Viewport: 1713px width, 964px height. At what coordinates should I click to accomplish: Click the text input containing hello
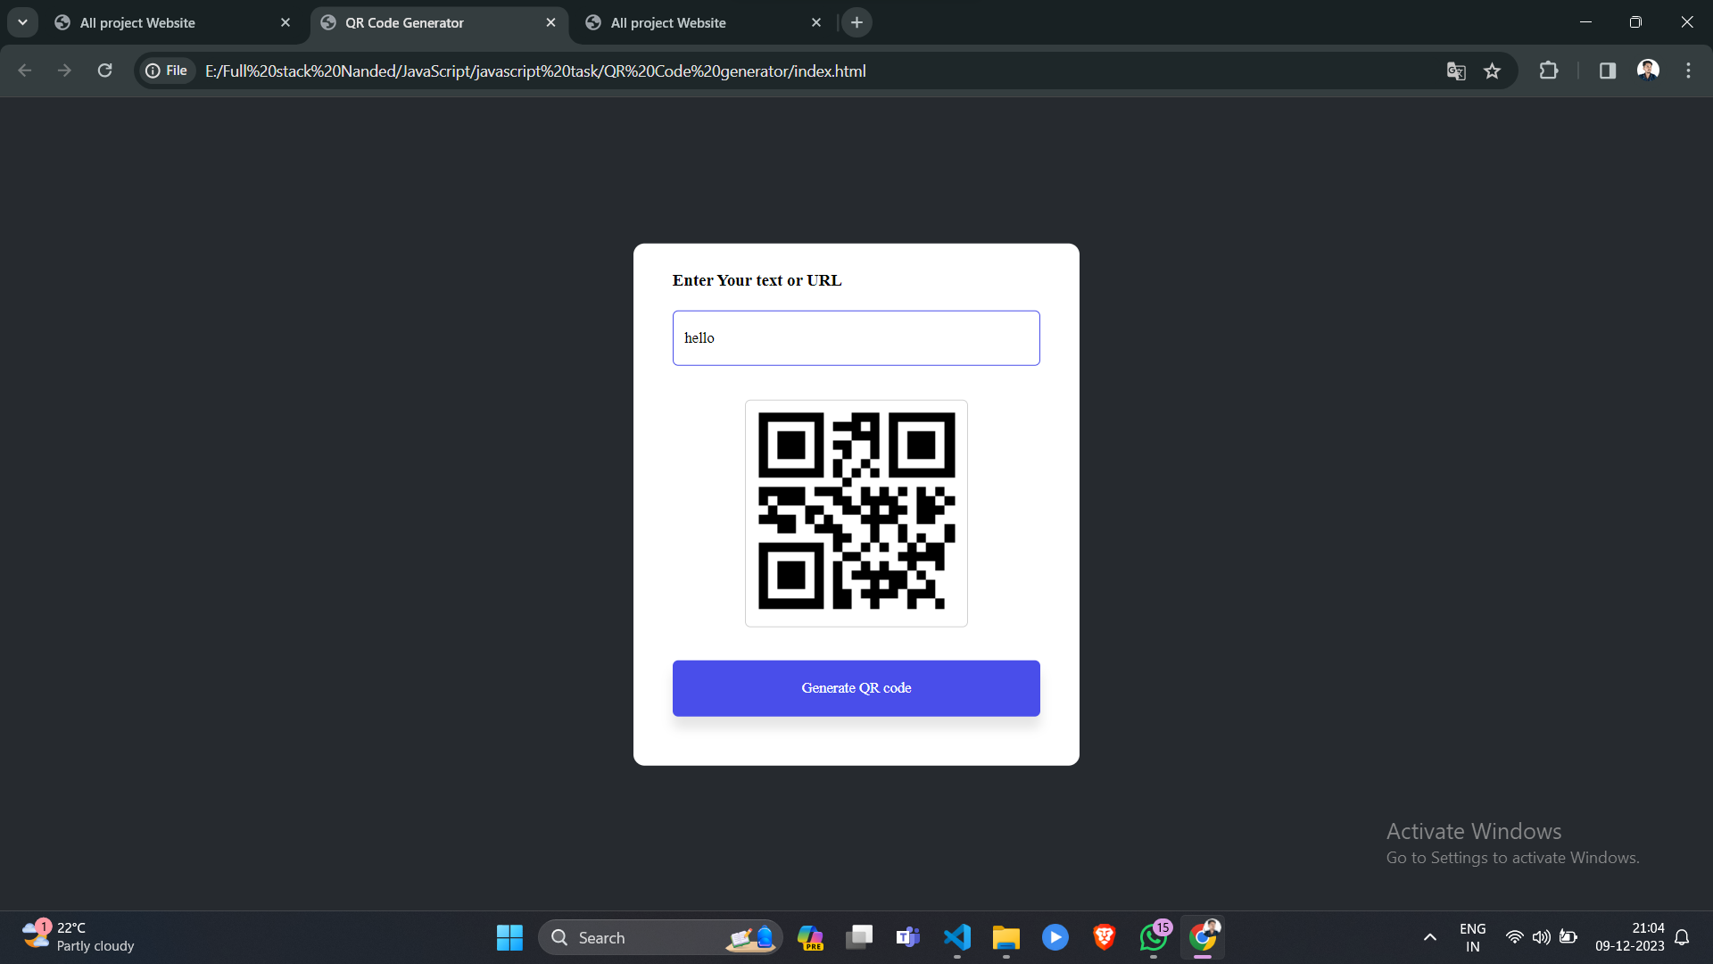(x=856, y=337)
